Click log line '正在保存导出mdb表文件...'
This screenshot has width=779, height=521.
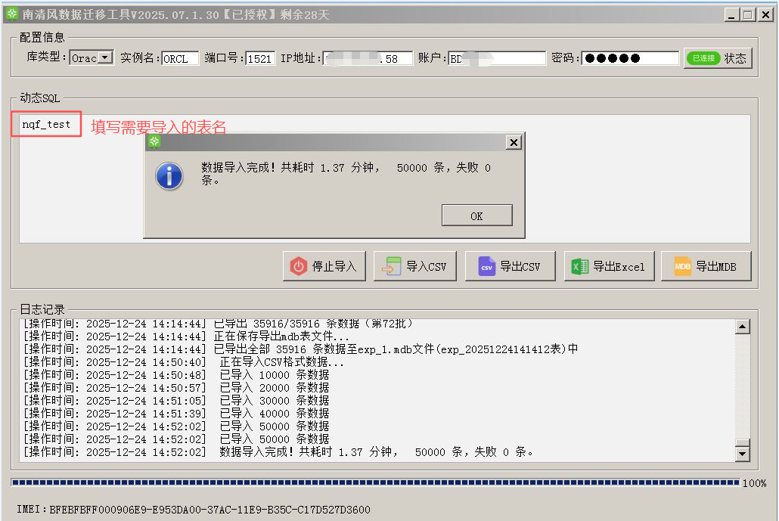187,336
